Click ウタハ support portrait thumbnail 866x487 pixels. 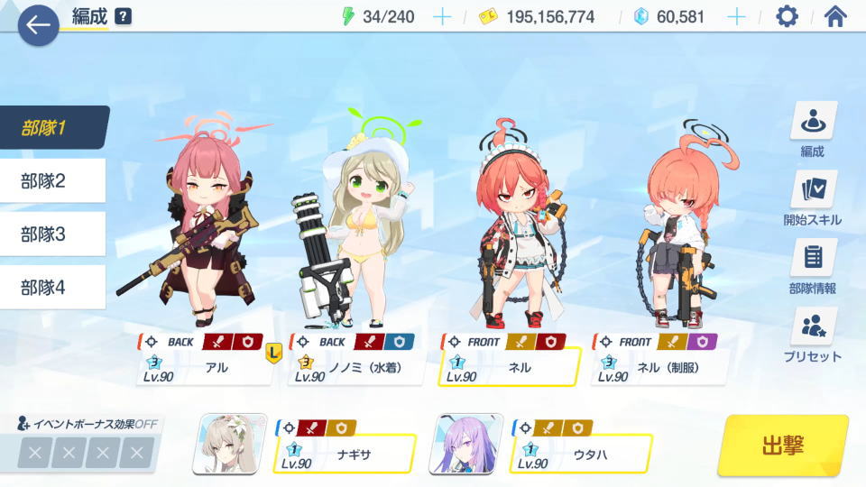click(466, 444)
